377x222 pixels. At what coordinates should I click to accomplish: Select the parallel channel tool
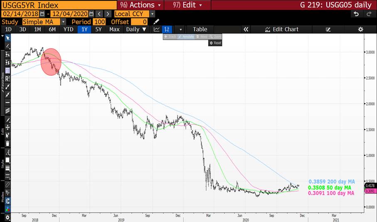[7, 111]
